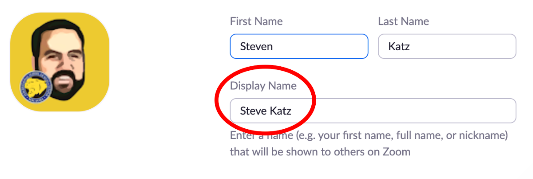Focus the Last Name field containing Katz

[447, 46]
